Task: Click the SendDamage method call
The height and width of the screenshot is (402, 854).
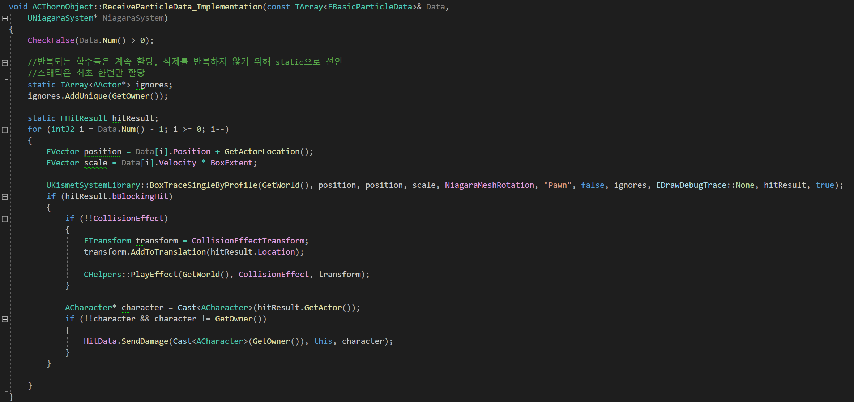Action: (145, 341)
